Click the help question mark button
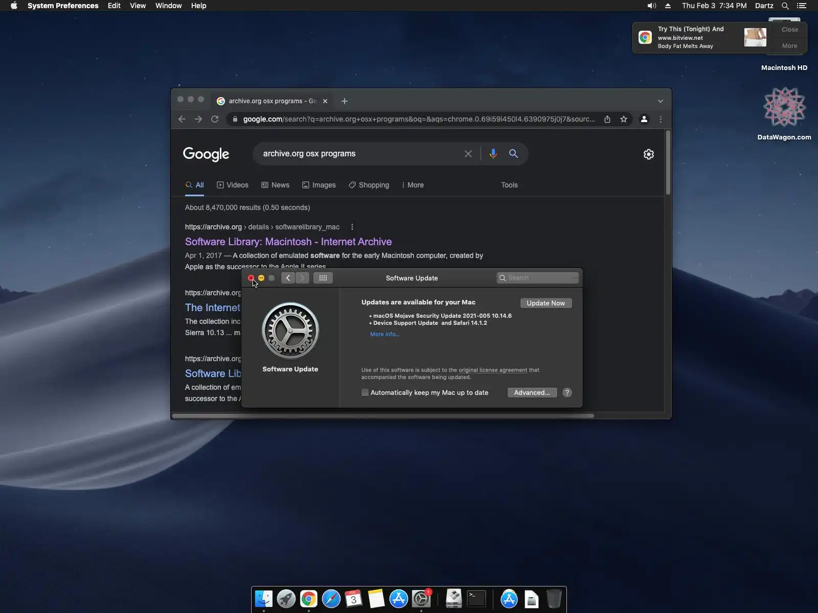The width and height of the screenshot is (818, 613). pyautogui.click(x=567, y=392)
